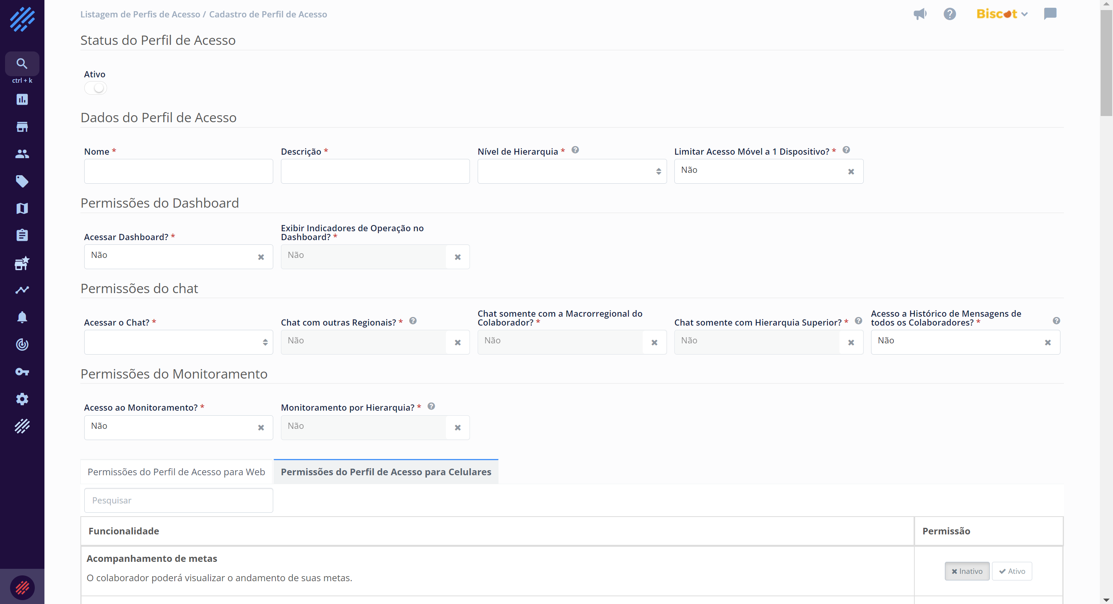Screen dimensions: 1113x604
Task: Open the megaphone announcements icon
Action: coord(920,14)
